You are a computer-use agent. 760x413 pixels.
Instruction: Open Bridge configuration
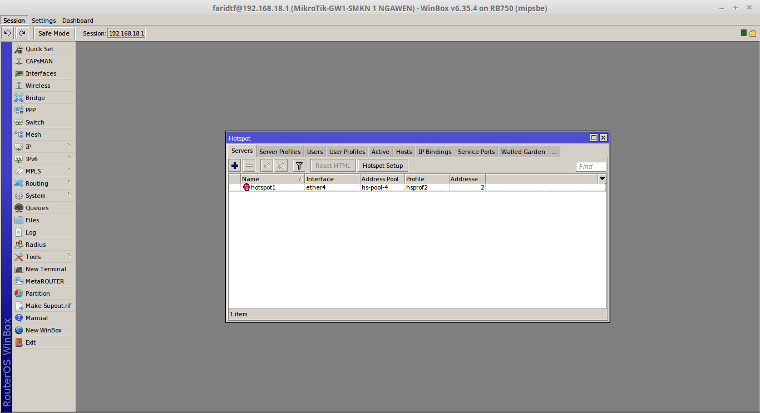point(43,98)
